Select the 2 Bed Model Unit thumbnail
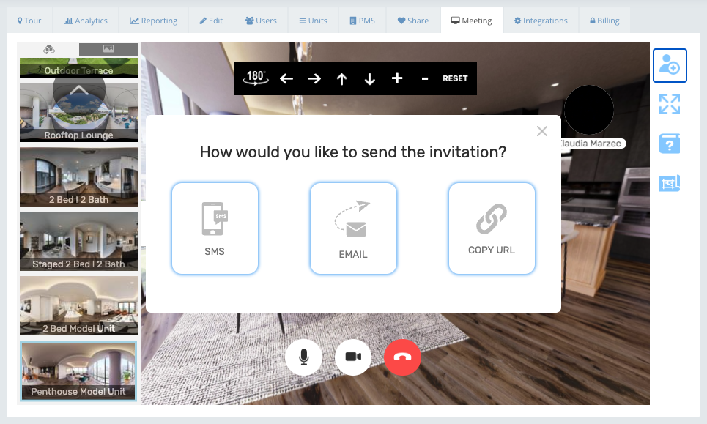The image size is (707, 424). [x=79, y=305]
